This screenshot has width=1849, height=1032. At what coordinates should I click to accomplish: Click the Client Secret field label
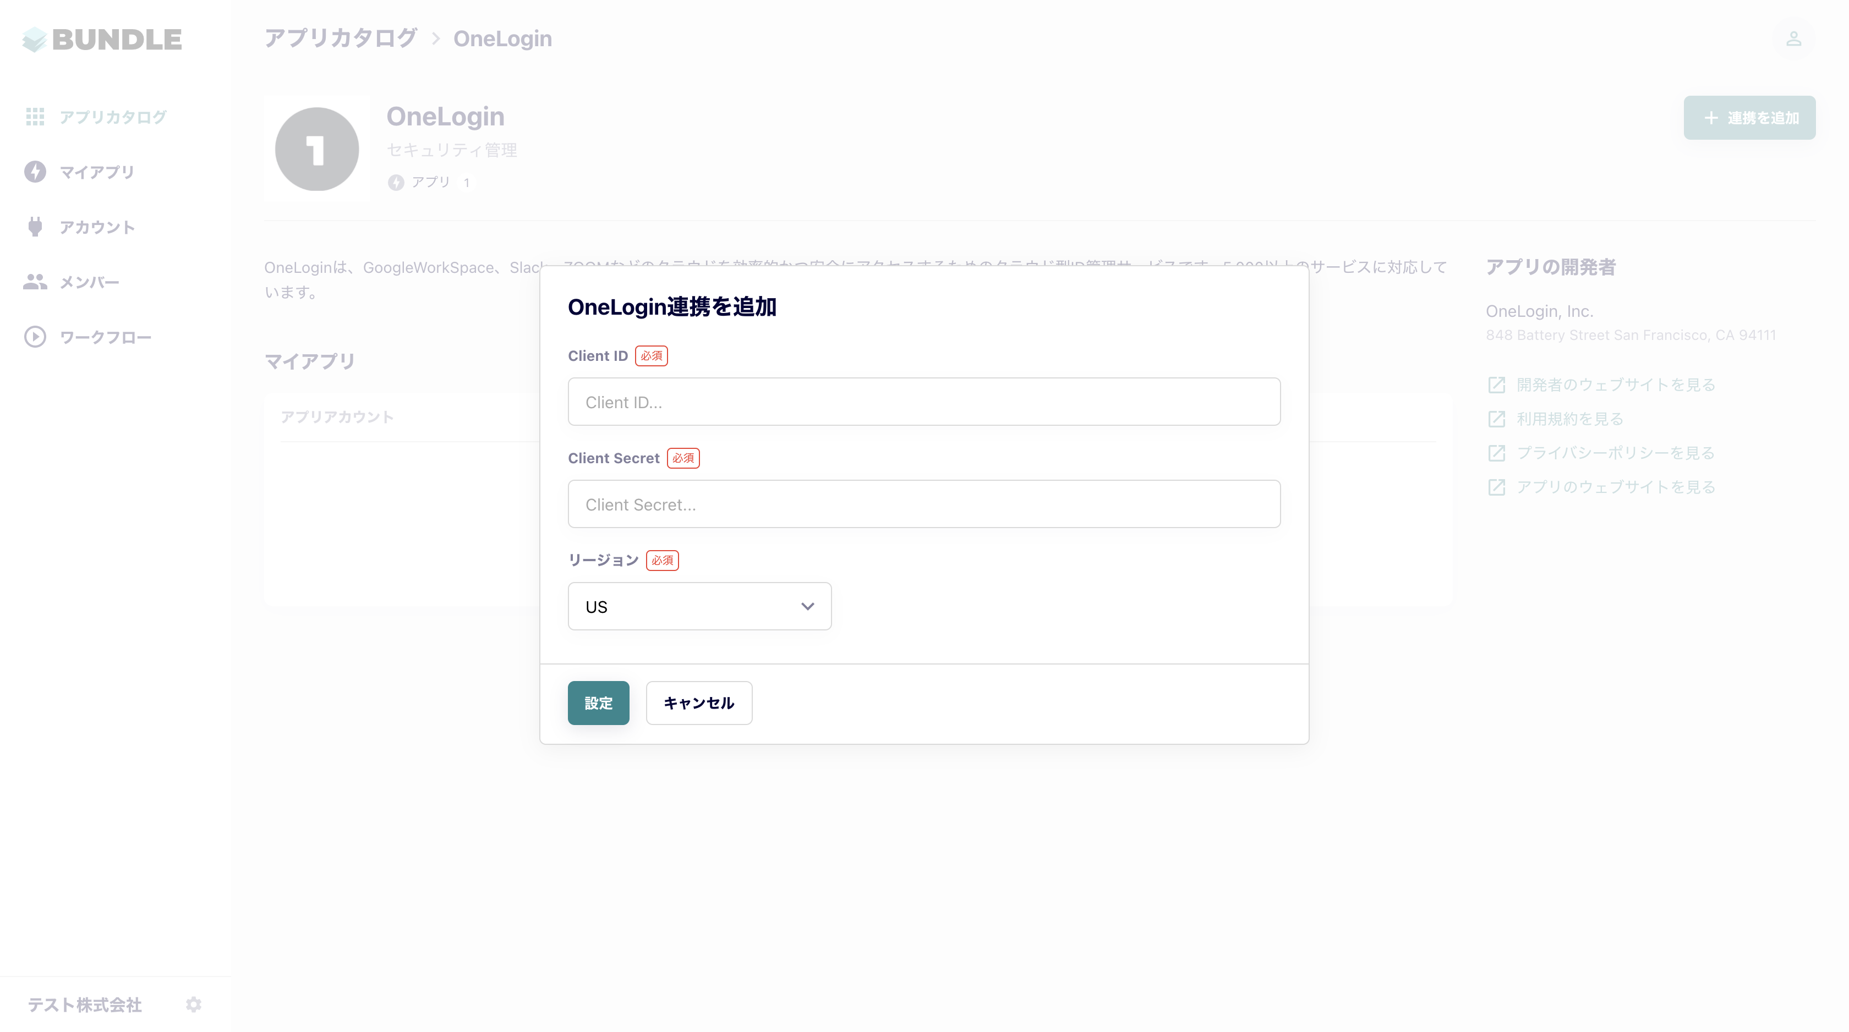coord(614,458)
